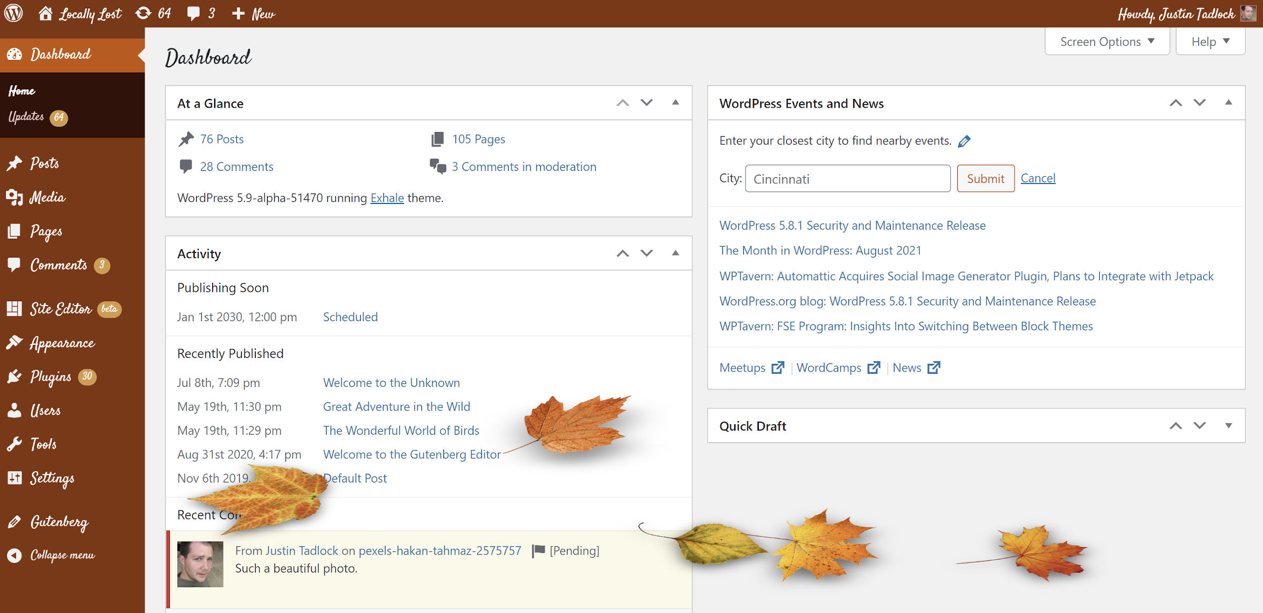
Task: Click the Tools wrench icon
Action: 15,444
